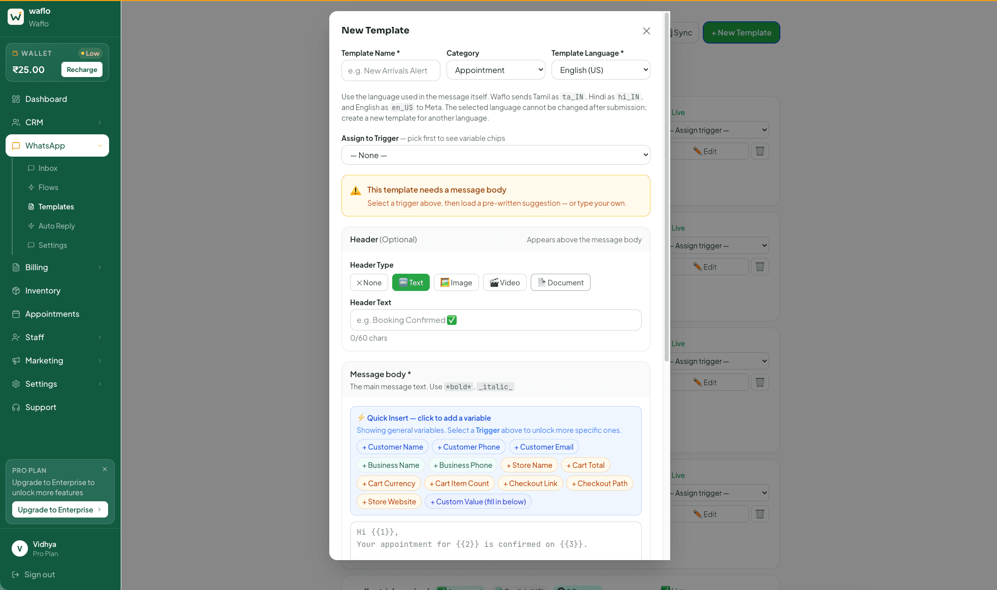Select Text header type

(x=411, y=282)
